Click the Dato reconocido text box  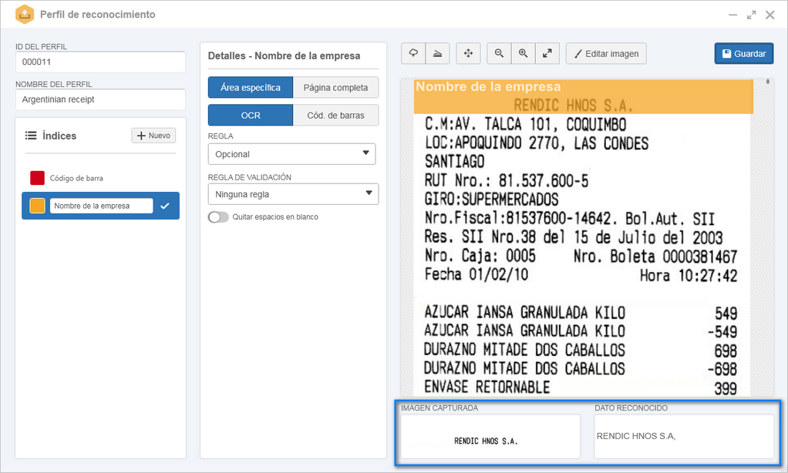[x=684, y=436]
